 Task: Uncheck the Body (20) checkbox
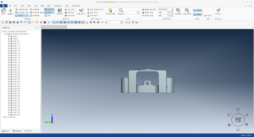click(9, 67)
